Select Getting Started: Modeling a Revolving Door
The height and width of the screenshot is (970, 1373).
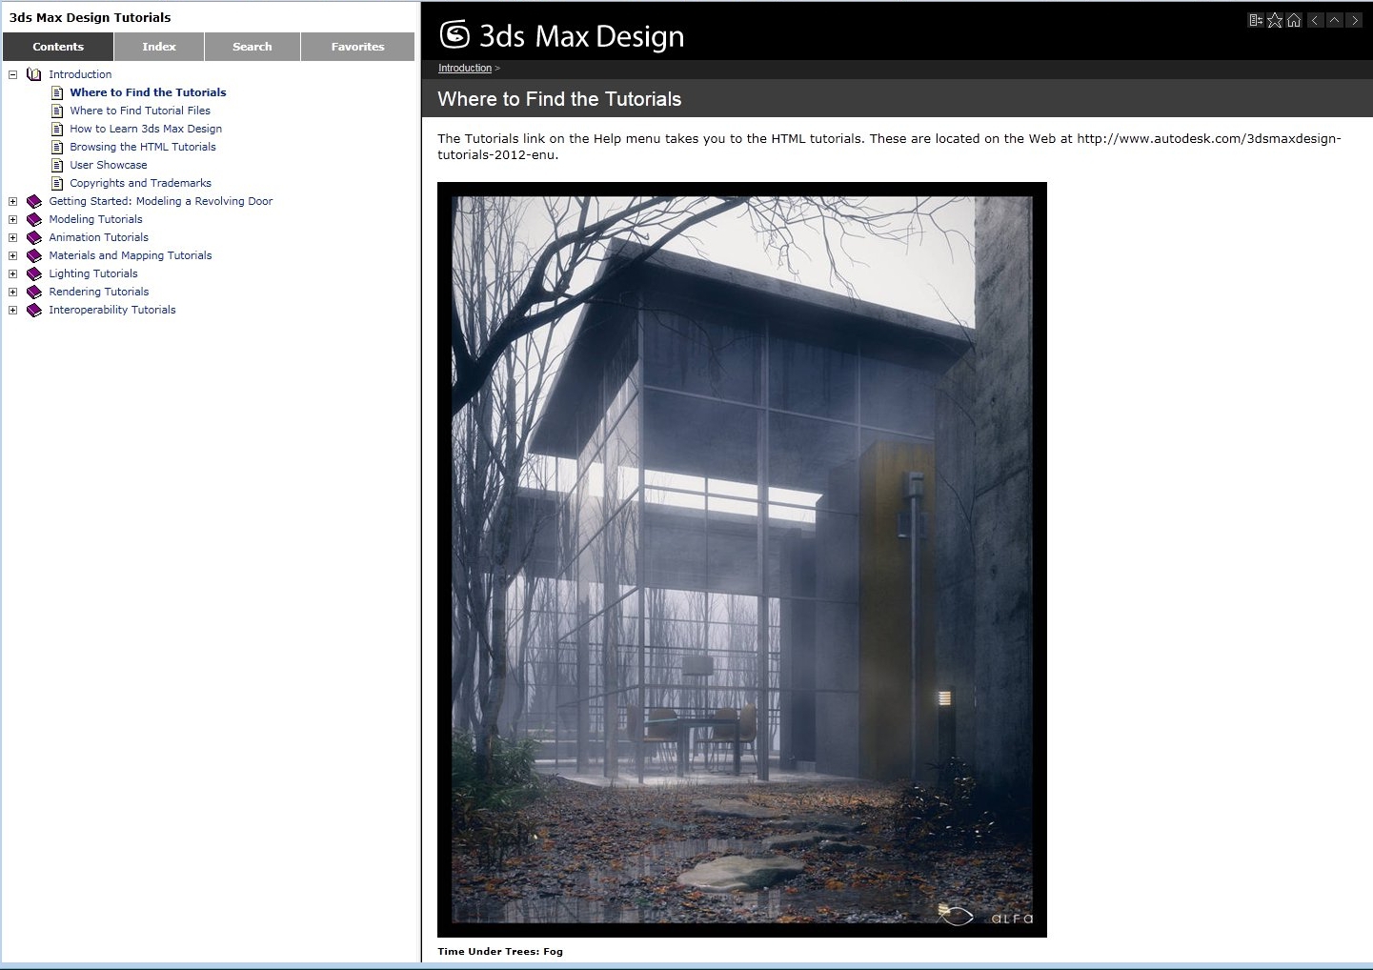pyautogui.click(x=161, y=201)
